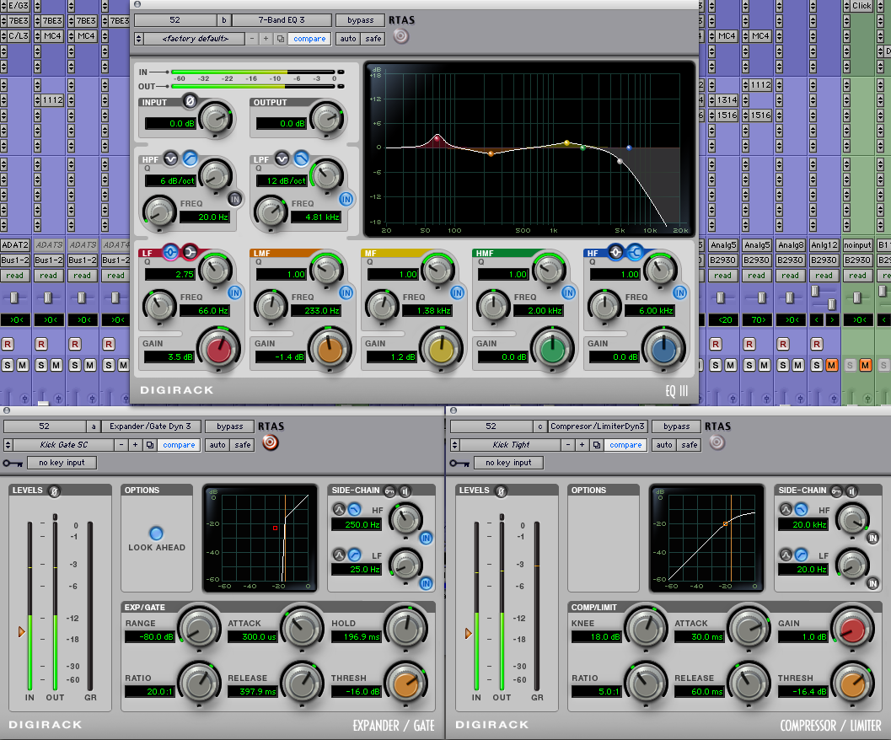Click auto in the EQ 3 window
891x740 pixels.
tap(348, 39)
